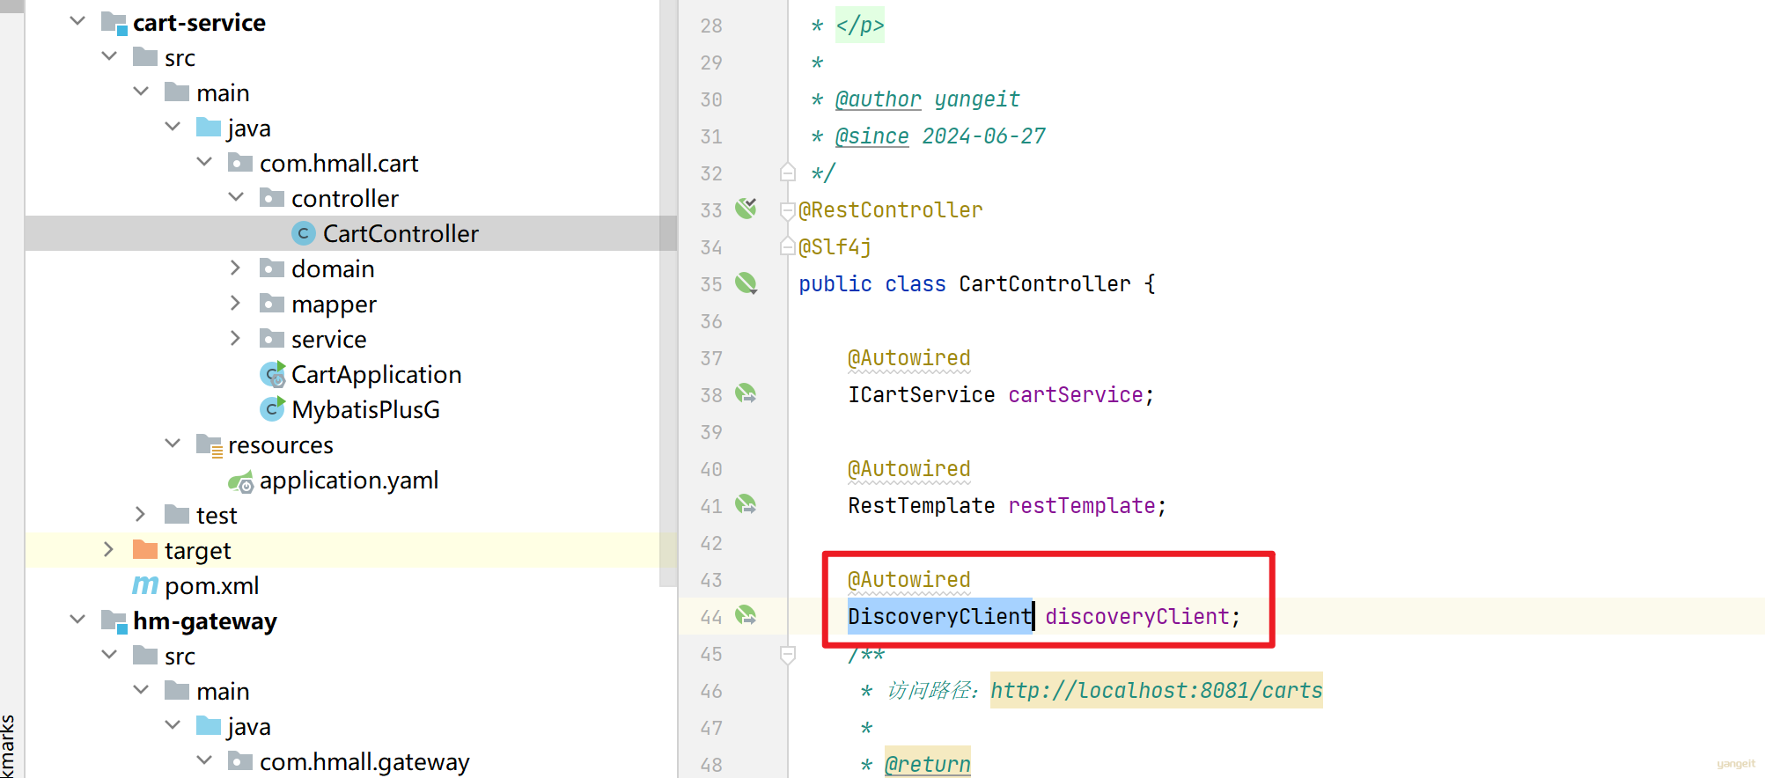Click the MybatisPlusG class icon
Screen dimensions: 1765x778
pos(272,409)
